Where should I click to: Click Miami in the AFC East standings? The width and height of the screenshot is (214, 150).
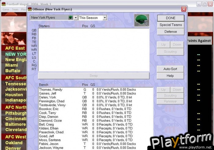tap(12, 65)
